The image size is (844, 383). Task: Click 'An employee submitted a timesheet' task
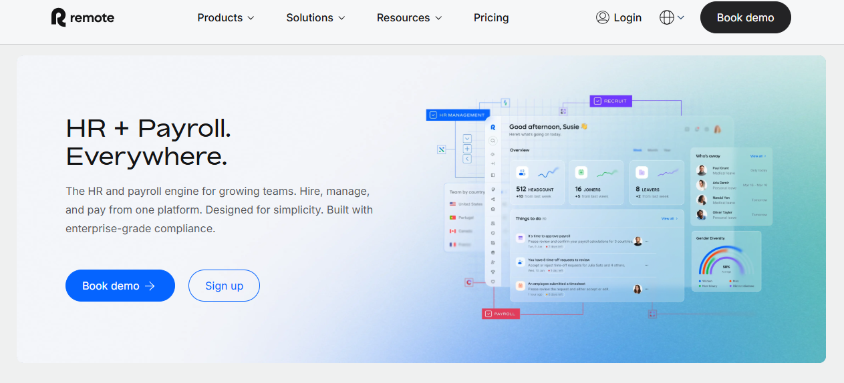(556, 284)
